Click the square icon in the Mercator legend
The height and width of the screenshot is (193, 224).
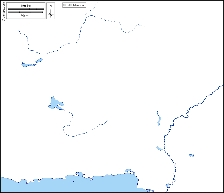[71, 5]
